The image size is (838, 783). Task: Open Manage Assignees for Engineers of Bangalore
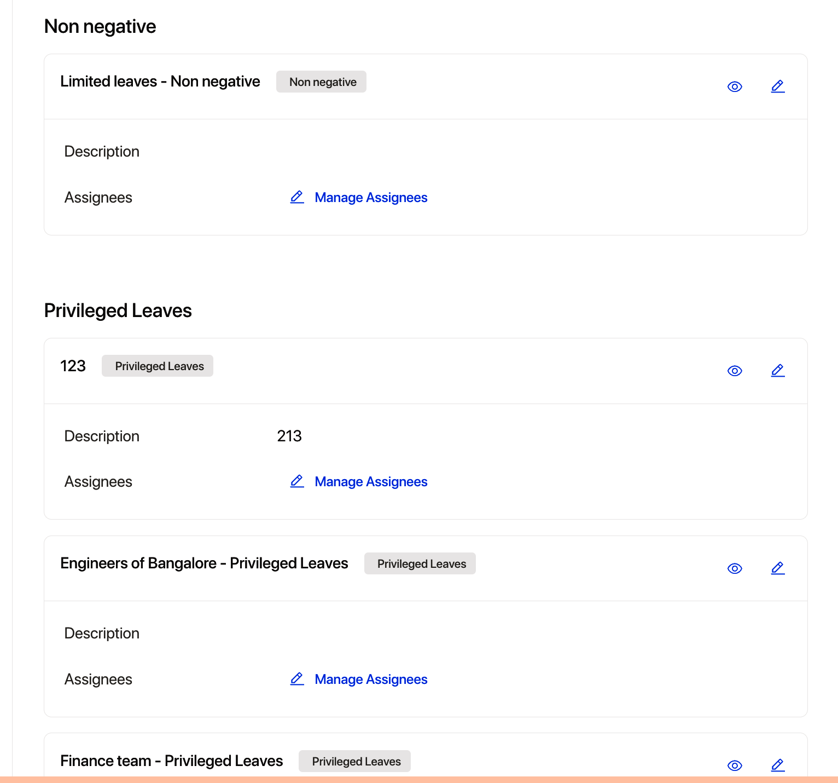click(371, 680)
